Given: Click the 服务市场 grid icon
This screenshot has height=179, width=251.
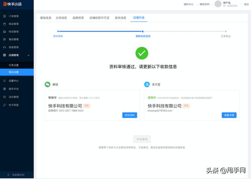Looking at the screenshot, I should [x=4, y=89].
